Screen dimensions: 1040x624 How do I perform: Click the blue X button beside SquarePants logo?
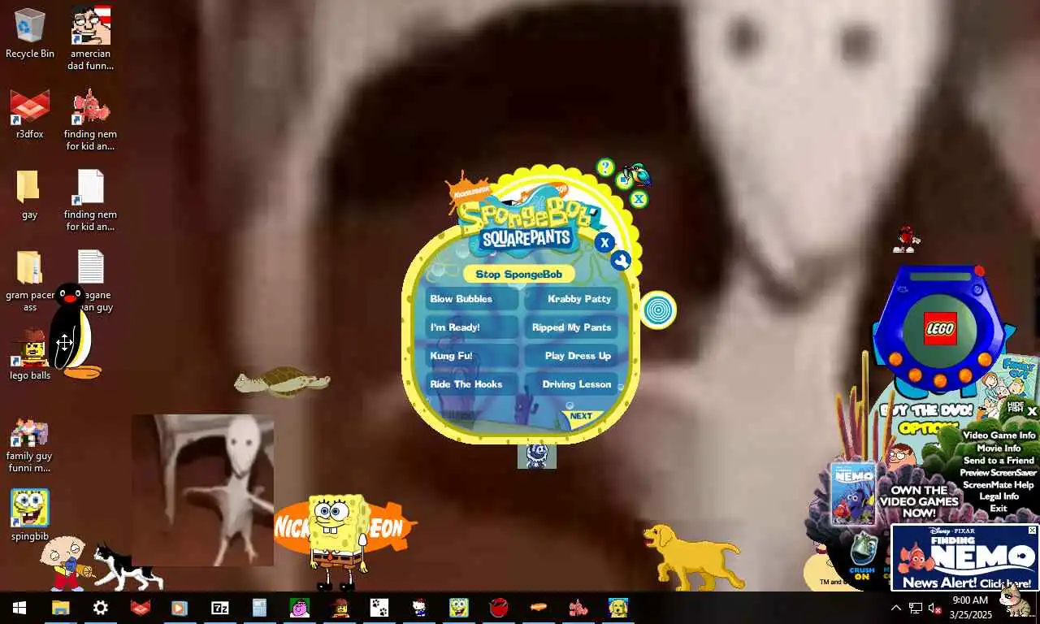[604, 242]
